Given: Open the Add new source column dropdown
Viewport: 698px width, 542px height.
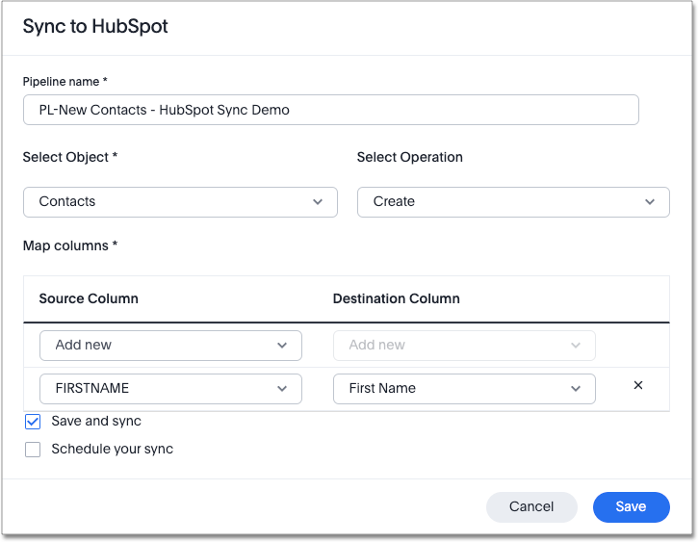Looking at the screenshot, I should pos(169,346).
